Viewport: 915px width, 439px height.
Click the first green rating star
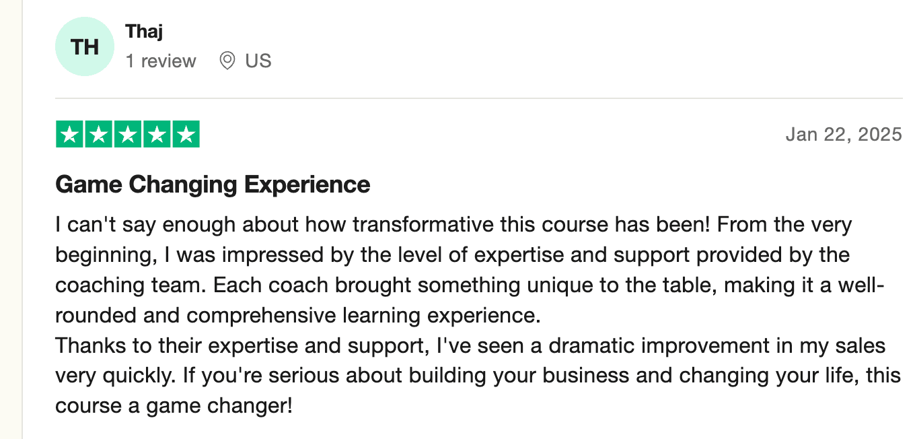pyautogui.click(x=69, y=135)
